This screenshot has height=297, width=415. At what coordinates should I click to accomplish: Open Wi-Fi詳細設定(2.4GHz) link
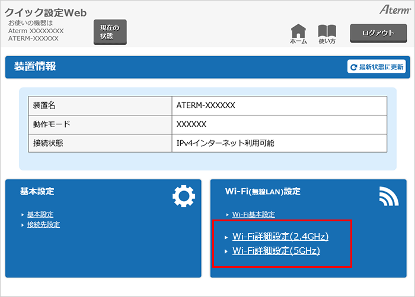click(x=280, y=237)
